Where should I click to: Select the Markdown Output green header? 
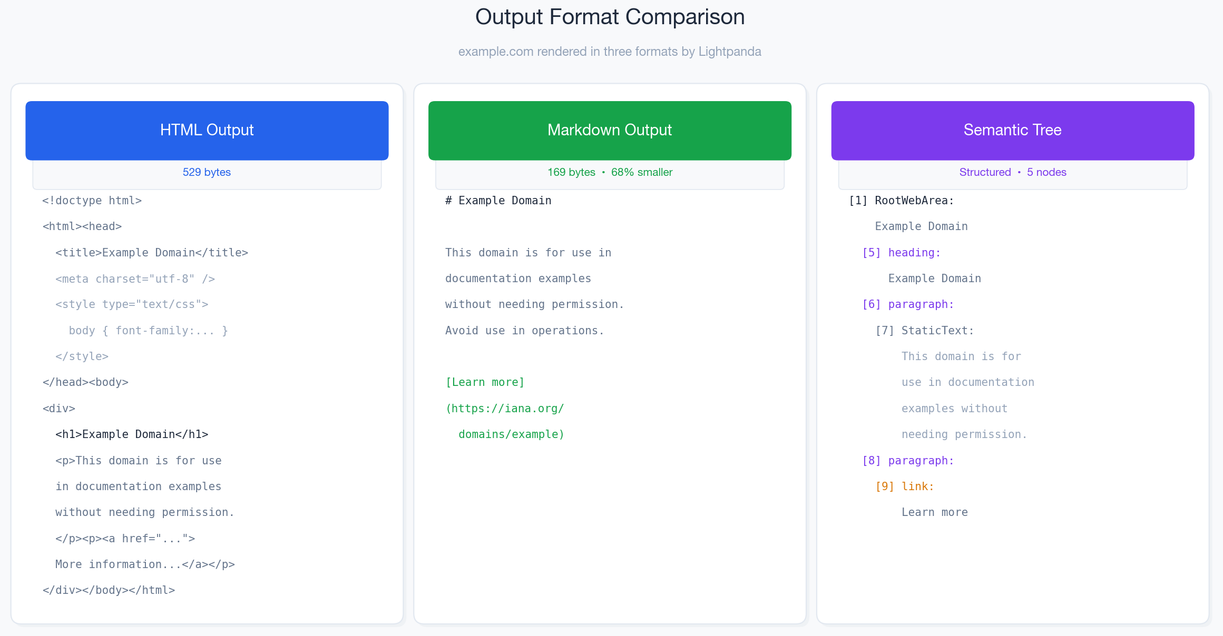[x=610, y=130]
